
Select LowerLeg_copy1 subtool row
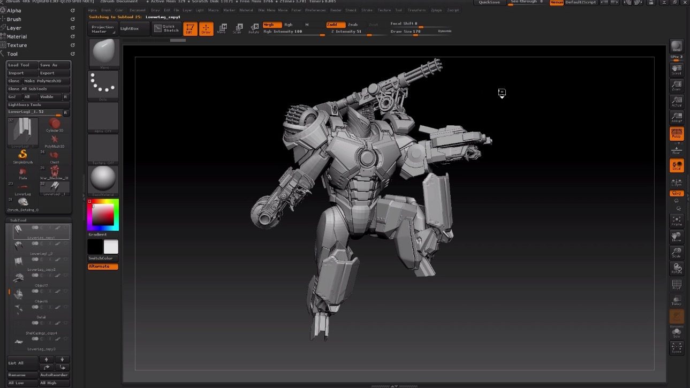41,232
